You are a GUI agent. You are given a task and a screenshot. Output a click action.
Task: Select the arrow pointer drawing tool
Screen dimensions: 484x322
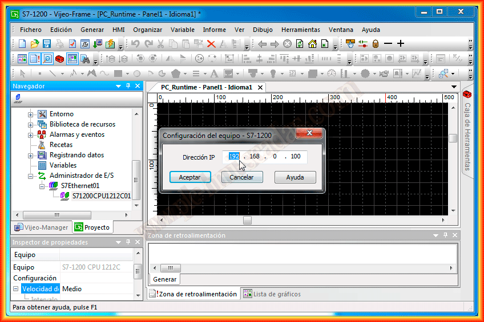click(x=23, y=74)
